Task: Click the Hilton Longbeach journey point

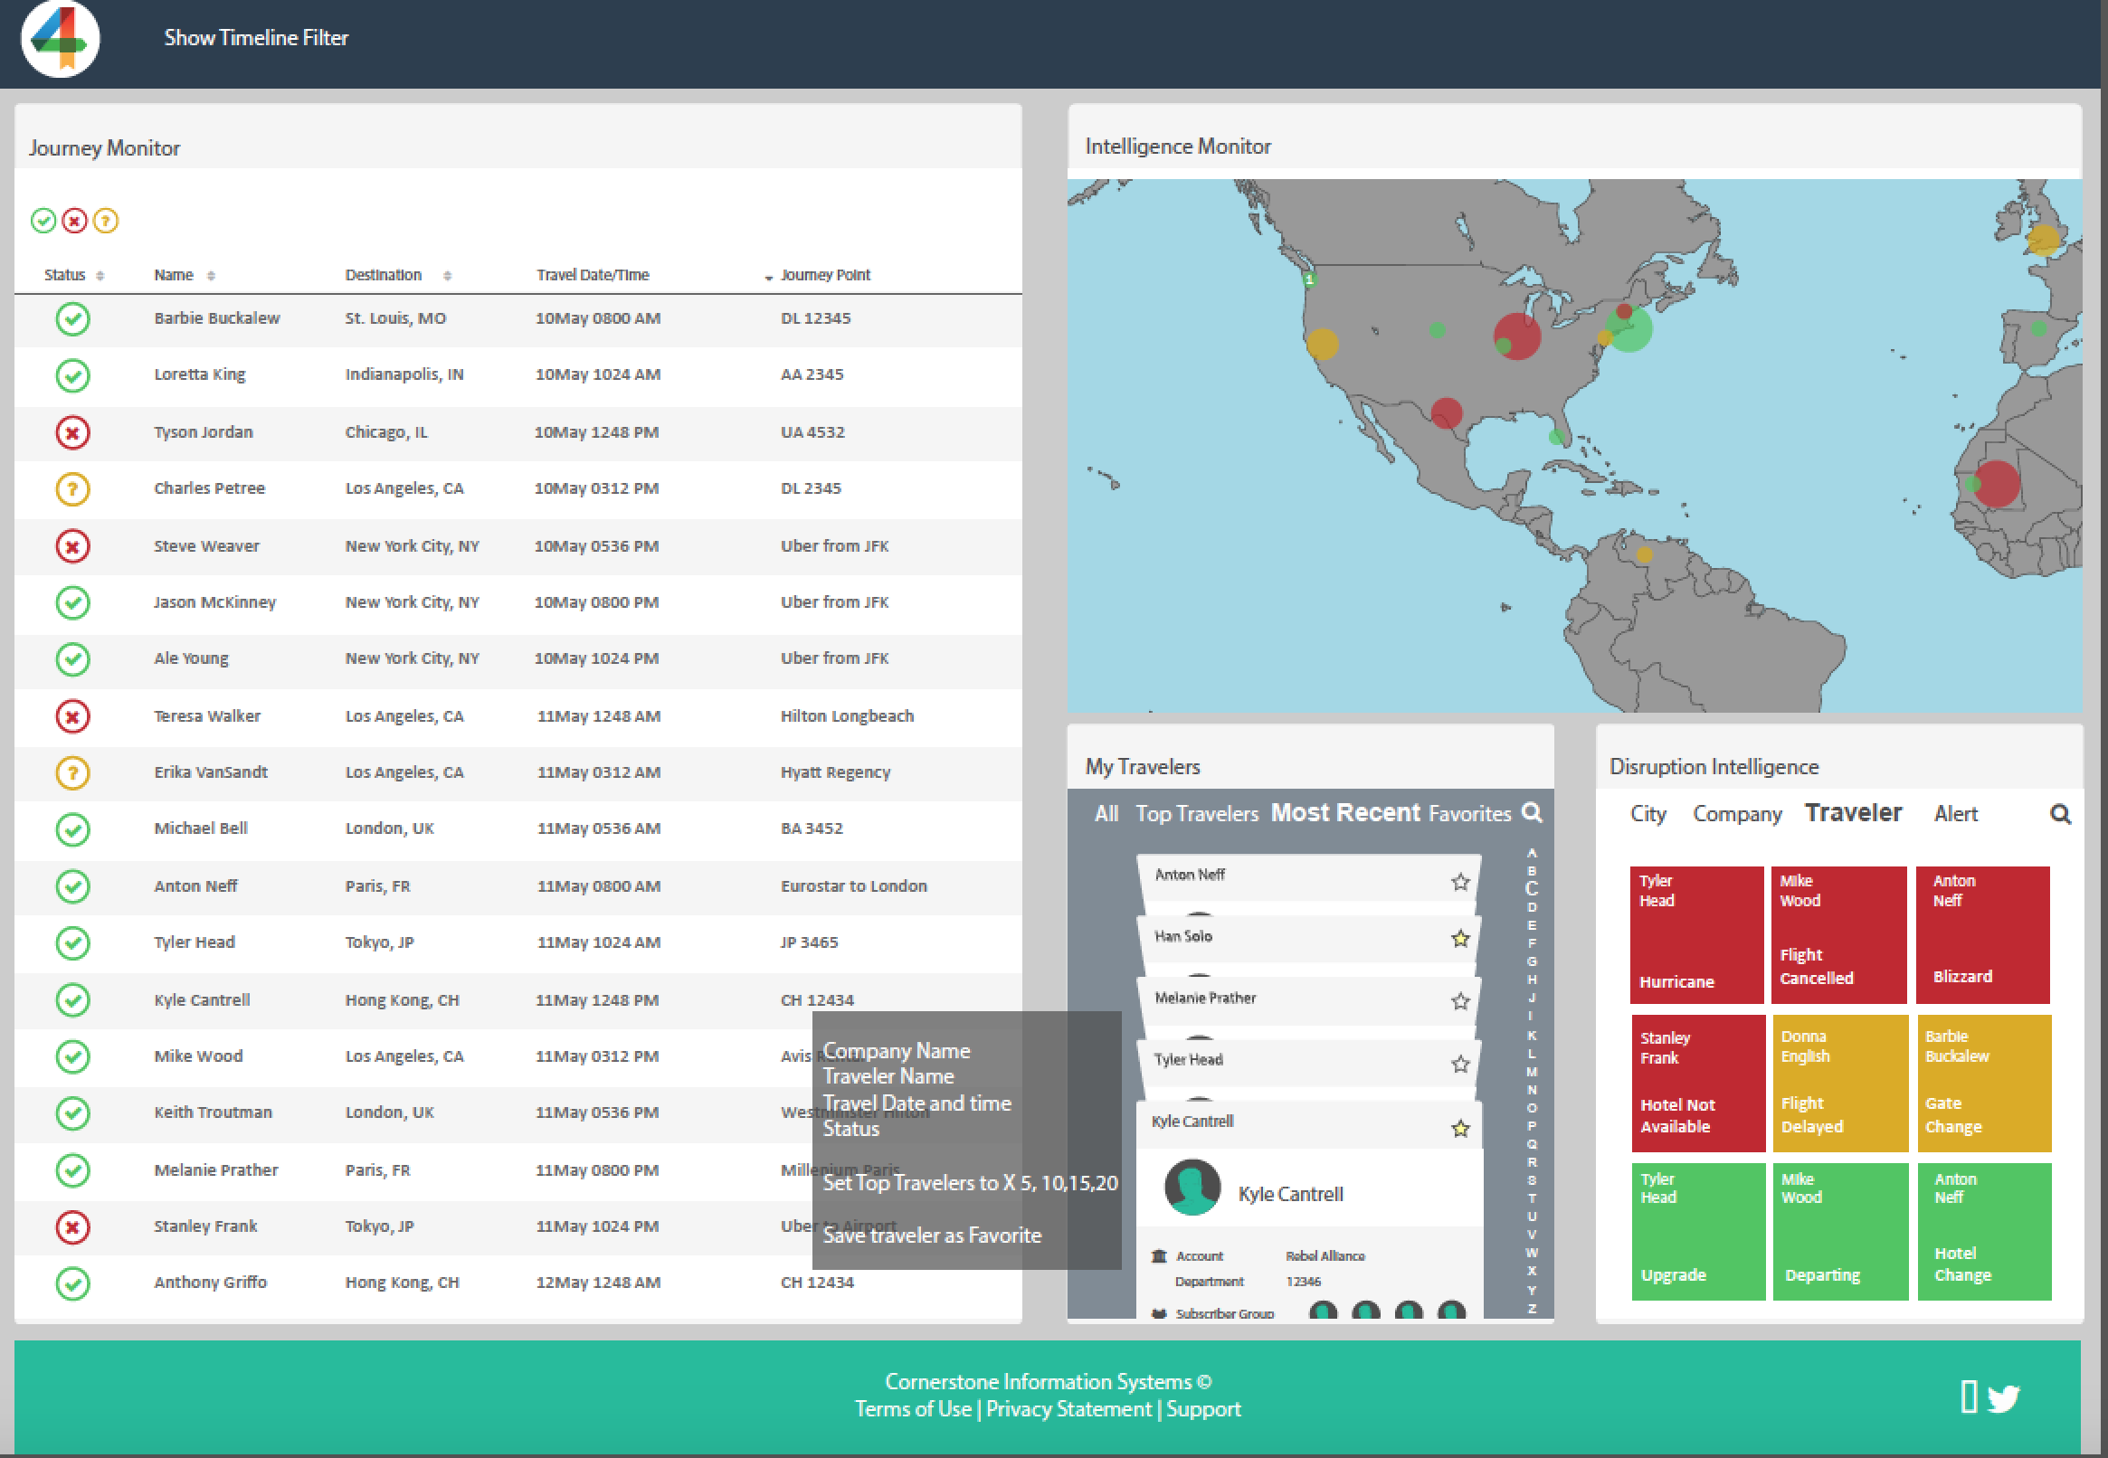Action: [847, 716]
